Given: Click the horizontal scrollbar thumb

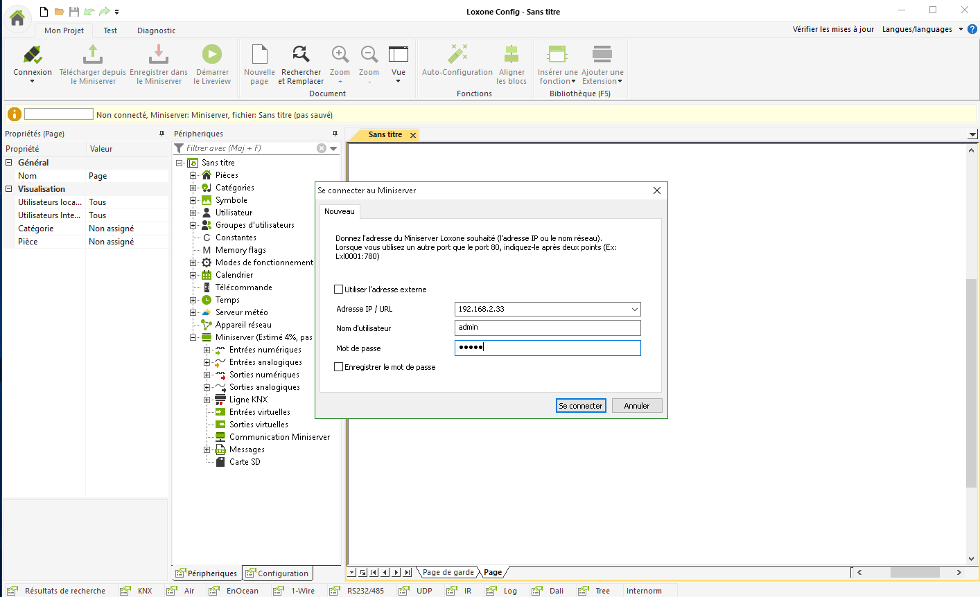Looking at the screenshot, I should 915,572.
